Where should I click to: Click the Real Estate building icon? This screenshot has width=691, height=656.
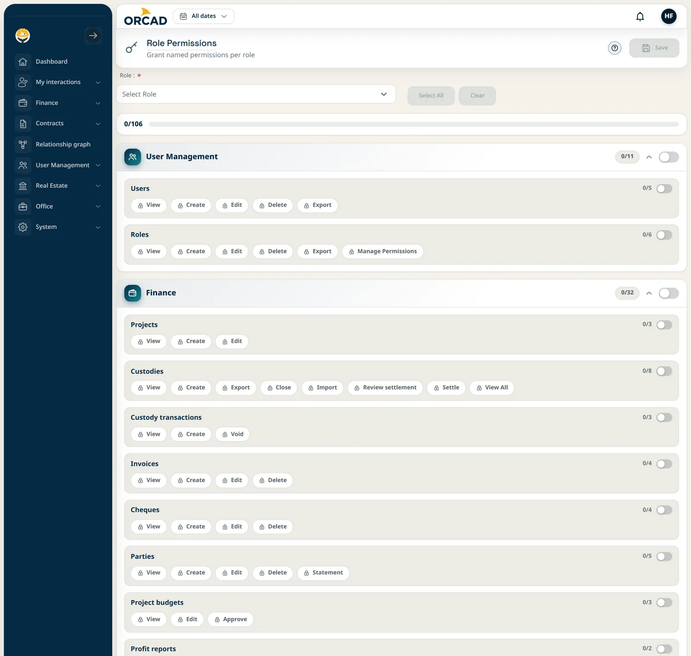(23, 186)
